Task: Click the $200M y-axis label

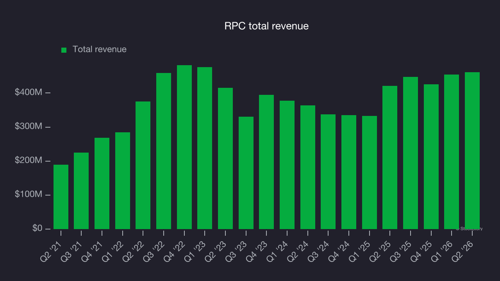Action: click(29, 160)
